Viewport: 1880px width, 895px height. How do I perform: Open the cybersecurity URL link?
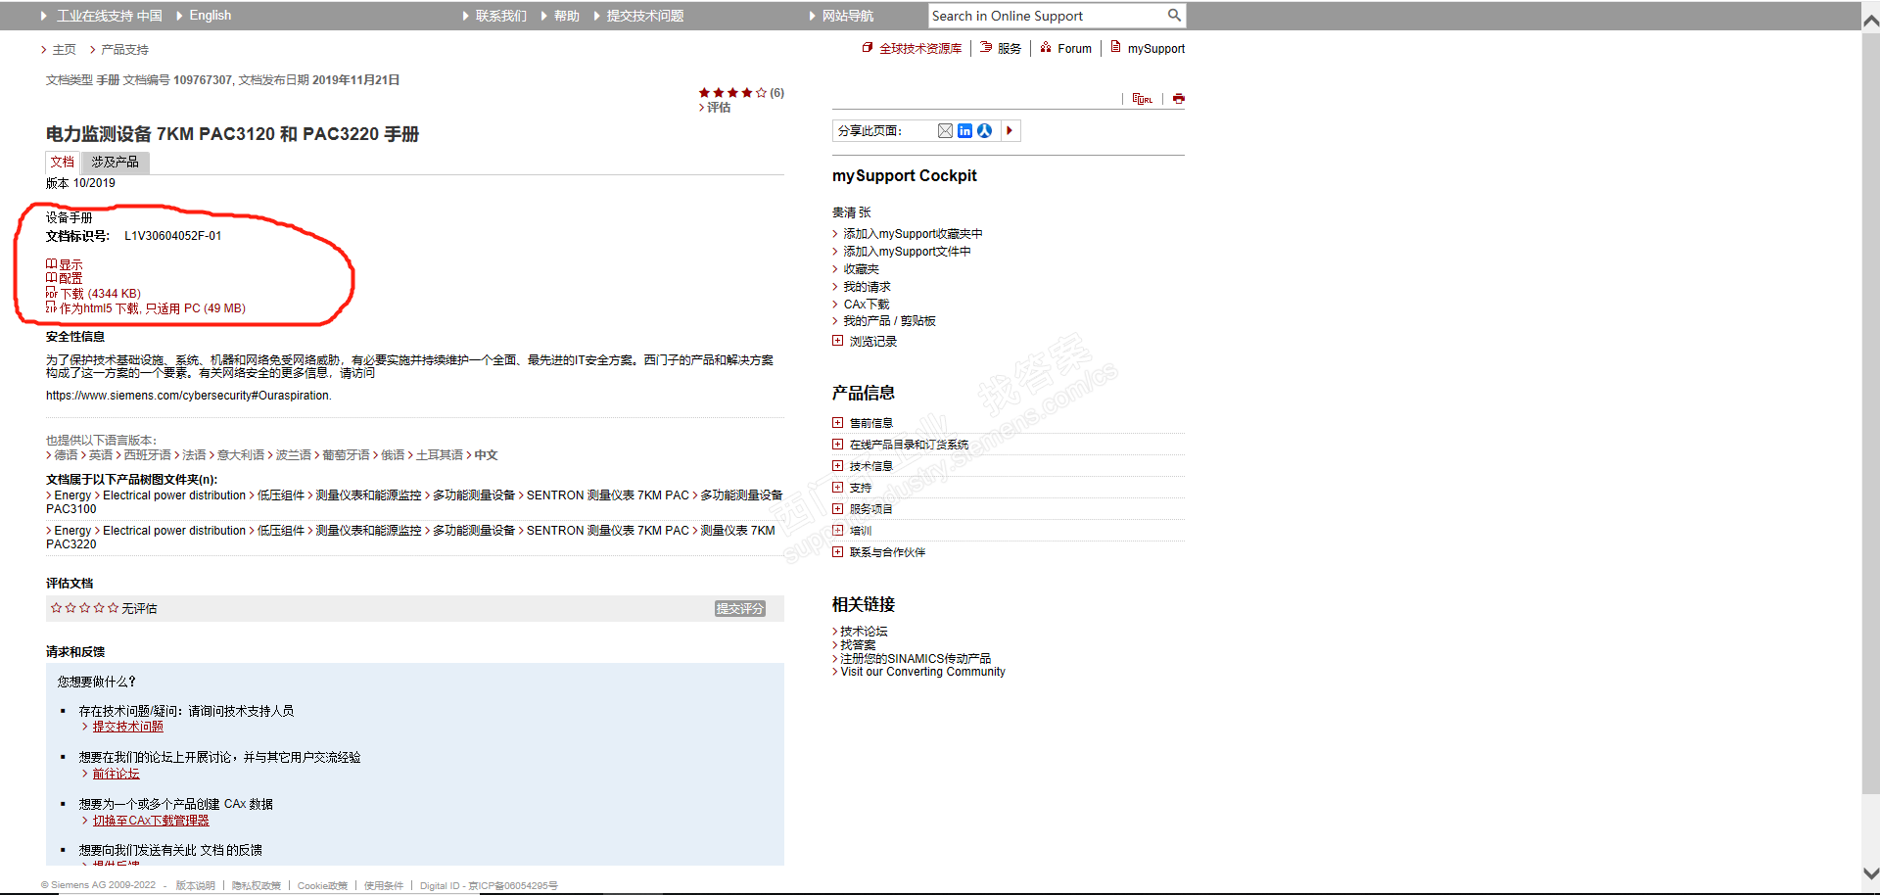click(189, 396)
